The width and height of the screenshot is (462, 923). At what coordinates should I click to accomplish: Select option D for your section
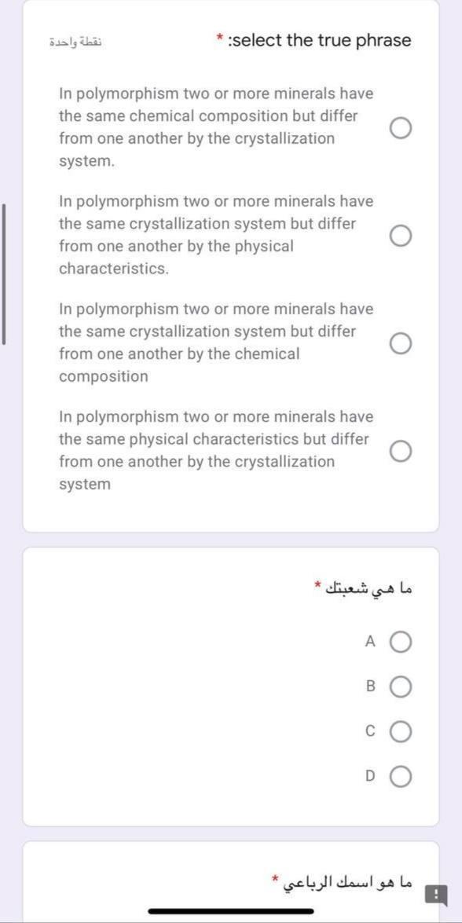(x=401, y=777)
